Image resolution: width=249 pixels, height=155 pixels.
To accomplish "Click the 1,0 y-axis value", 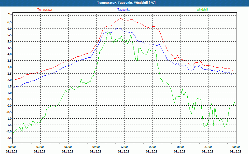I will [10, 93].
